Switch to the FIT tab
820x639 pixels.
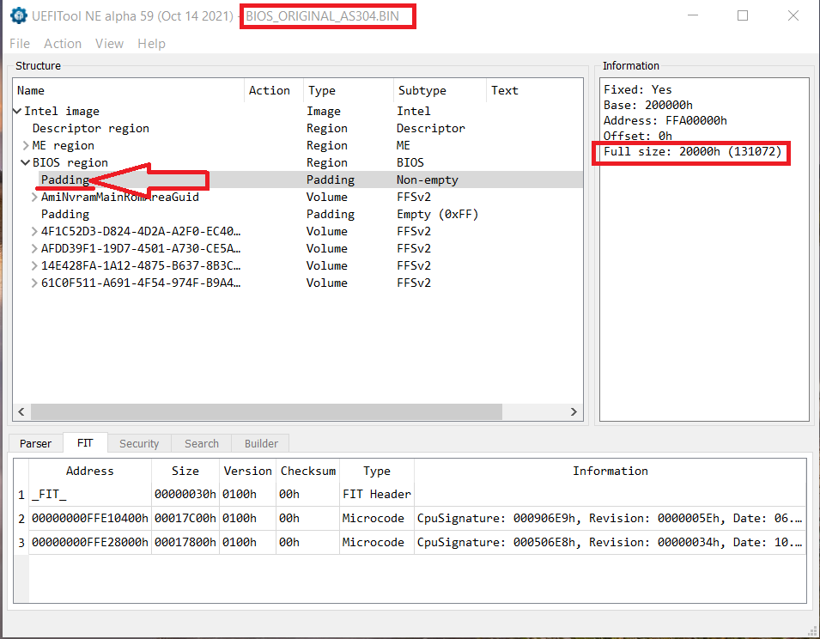pos(85,443)
